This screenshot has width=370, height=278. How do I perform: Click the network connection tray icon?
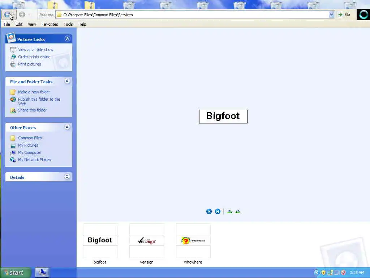pos(330,273)
